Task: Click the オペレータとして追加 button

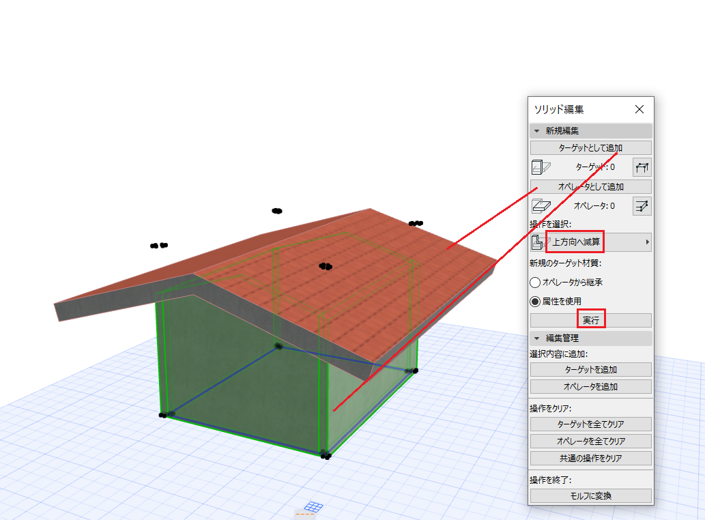Action: pos(591,186)
